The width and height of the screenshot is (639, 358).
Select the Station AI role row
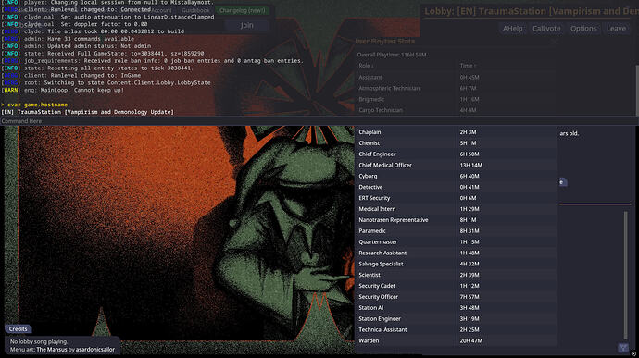pyautogui.click(x=456, y=308)
